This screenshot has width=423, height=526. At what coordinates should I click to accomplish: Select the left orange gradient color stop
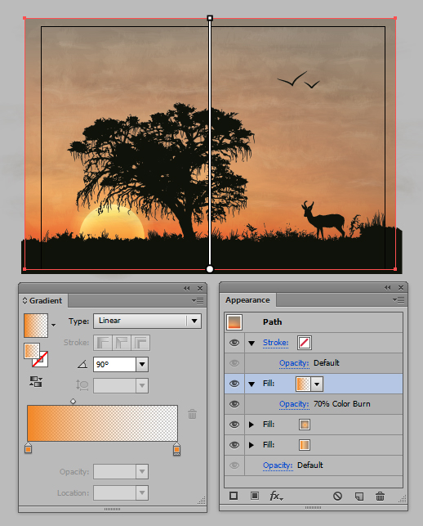coord(28,447)
